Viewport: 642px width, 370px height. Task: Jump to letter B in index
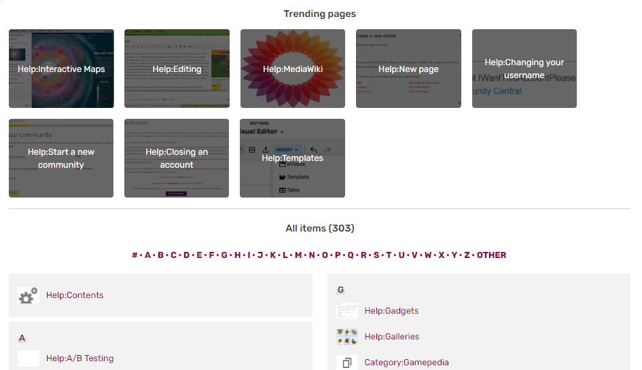[160, 255]
